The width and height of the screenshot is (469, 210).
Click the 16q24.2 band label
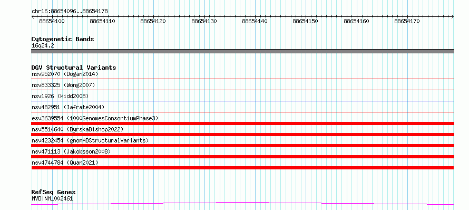(x=43, y=46)
